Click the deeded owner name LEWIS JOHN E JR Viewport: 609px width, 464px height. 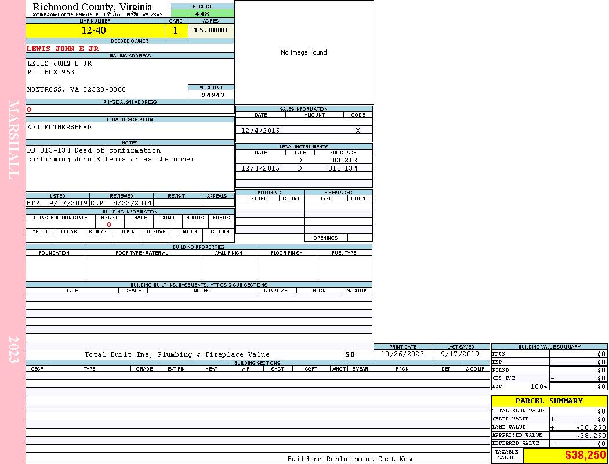[63, 49]
